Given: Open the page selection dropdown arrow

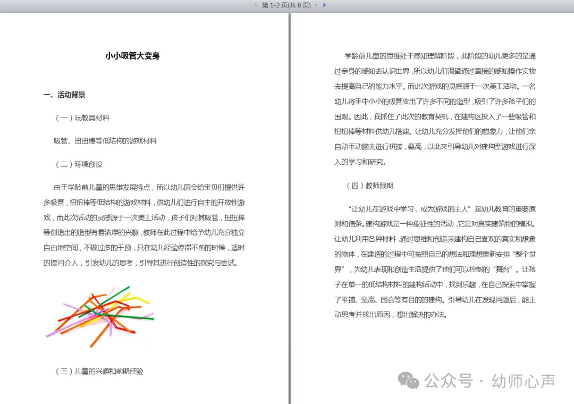Looking at the screenshot, I should pyautogui.click(x=316, y=5).
